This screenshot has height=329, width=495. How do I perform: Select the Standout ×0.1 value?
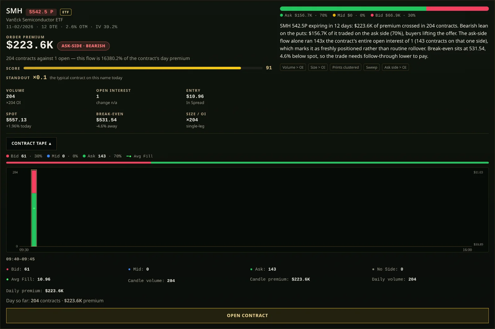pos(40,77)
